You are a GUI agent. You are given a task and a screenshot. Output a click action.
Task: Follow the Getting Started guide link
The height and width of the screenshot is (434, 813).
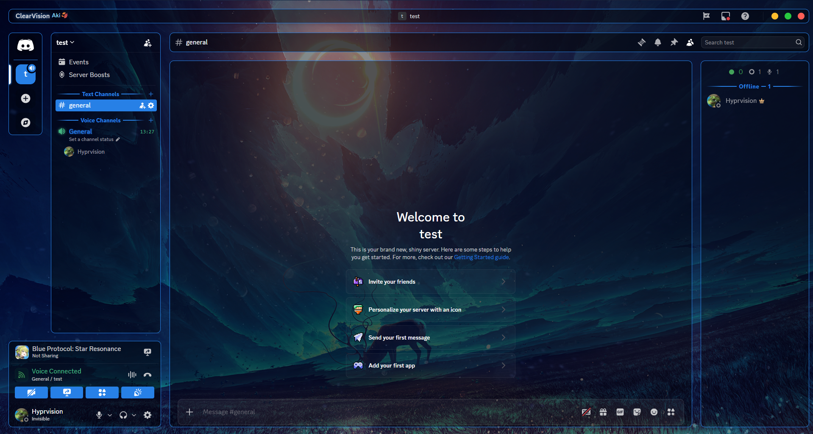click(481, 257)
